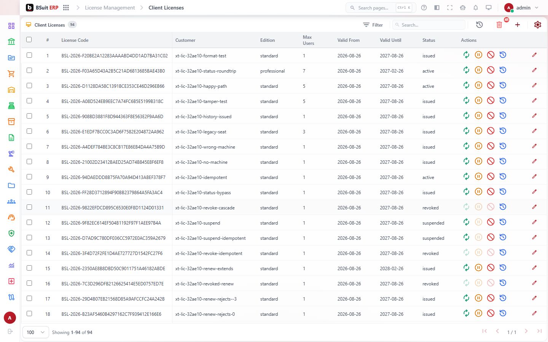
Task: Toggle fullscreen mode icon in header
Action: (x=450, y=8)
